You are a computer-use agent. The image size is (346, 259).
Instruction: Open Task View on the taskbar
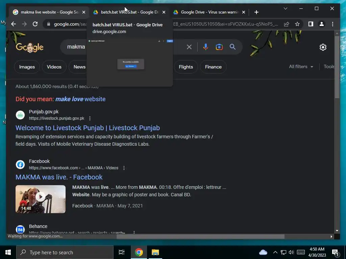[122, 252]
